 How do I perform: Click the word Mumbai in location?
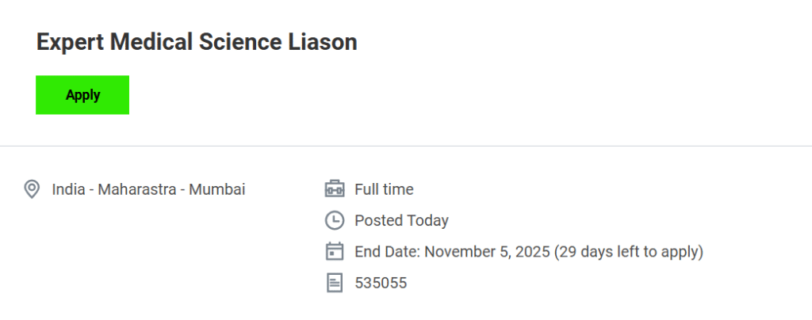pos(216,189)
